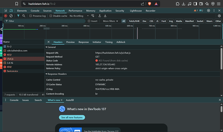The image size is (223, 132).
Task: Enable the Disable cache checkbox
Action: point(51,16)
